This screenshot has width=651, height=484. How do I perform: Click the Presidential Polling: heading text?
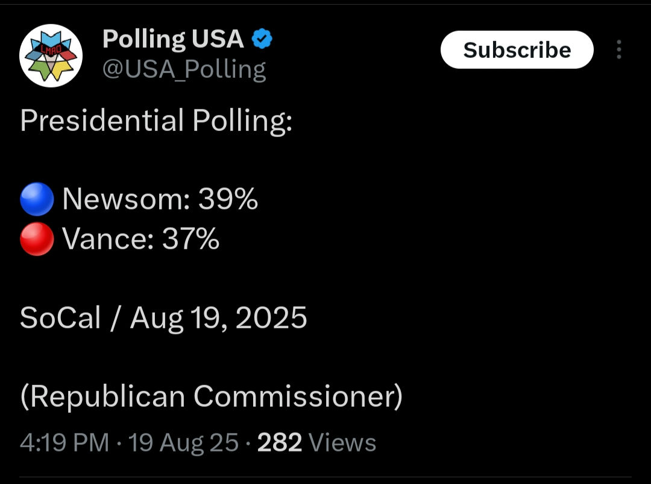pos(156,121)
